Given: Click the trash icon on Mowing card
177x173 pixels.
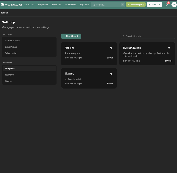Looking at the screenshot, I should click(x=111, y=74).
